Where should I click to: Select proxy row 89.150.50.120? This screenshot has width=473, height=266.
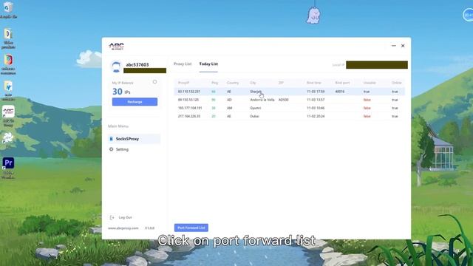pyautogui.click(x=289, y=100)
